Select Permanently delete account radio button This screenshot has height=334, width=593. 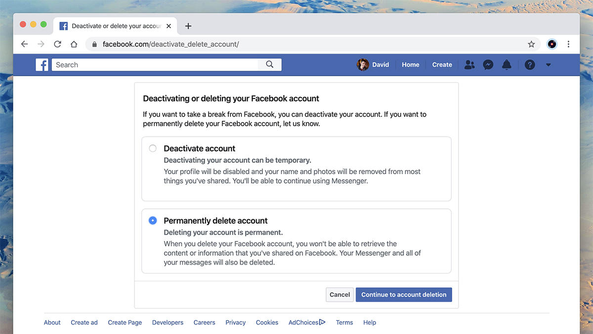pyautogui.click(x=153, y=221)
